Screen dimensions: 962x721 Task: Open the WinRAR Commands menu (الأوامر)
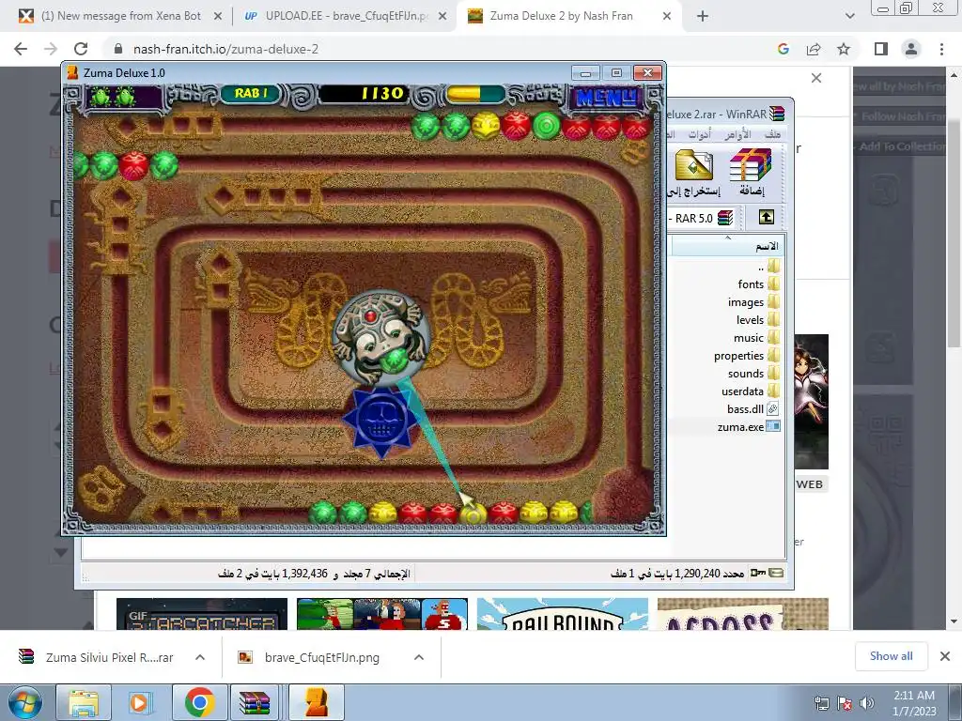pos(737,133)
